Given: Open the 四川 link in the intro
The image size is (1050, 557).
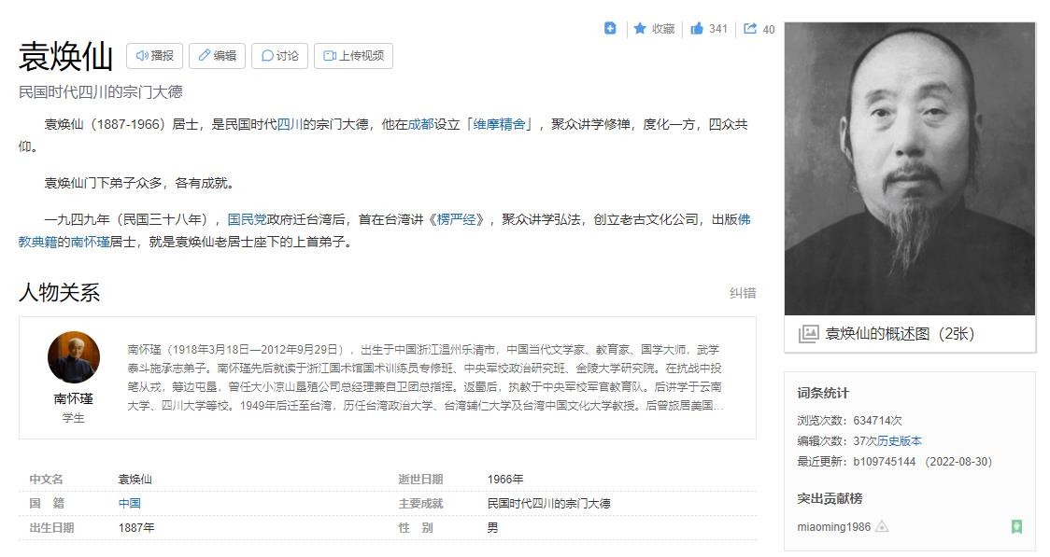Looking at the screenshot, I should tap(290, 124).
